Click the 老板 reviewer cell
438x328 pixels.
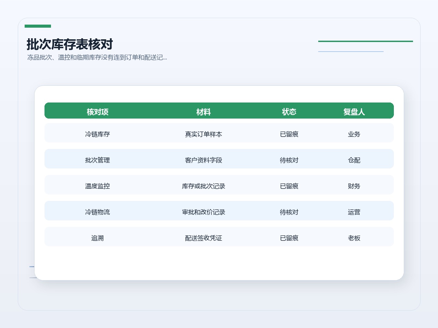coord(354,238)
